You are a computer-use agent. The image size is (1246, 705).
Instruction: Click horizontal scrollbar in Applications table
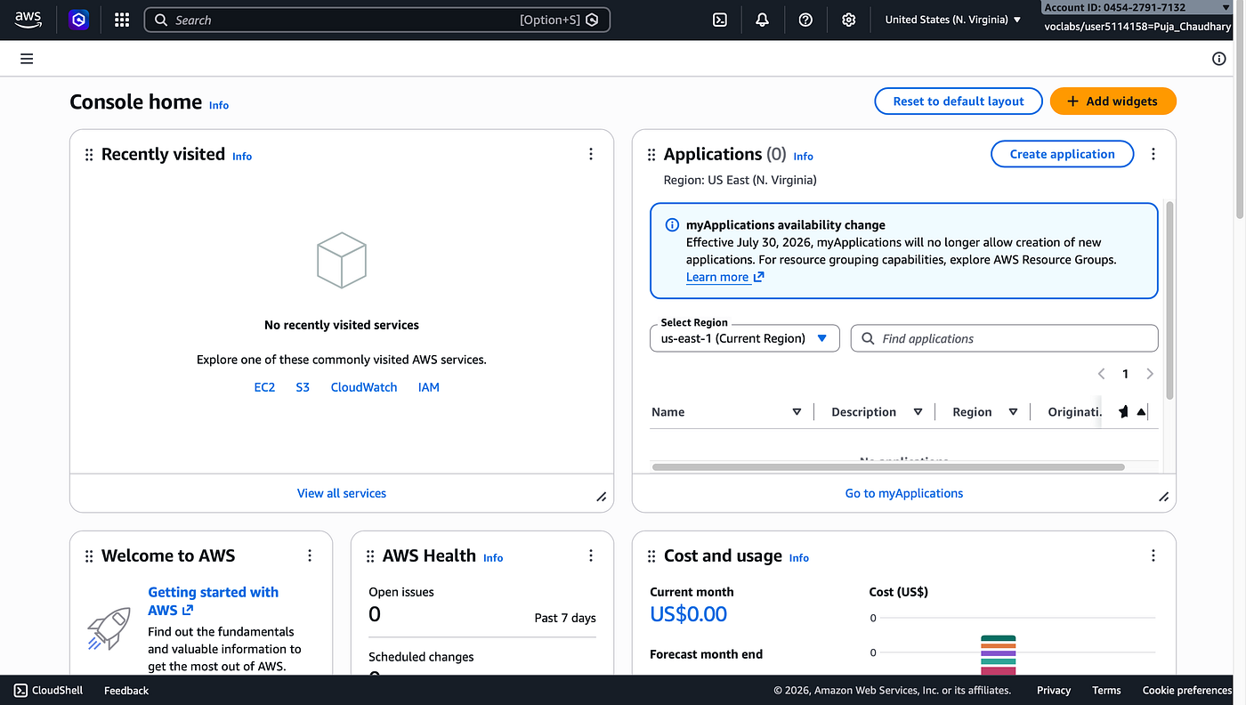(x=888, y=466)
